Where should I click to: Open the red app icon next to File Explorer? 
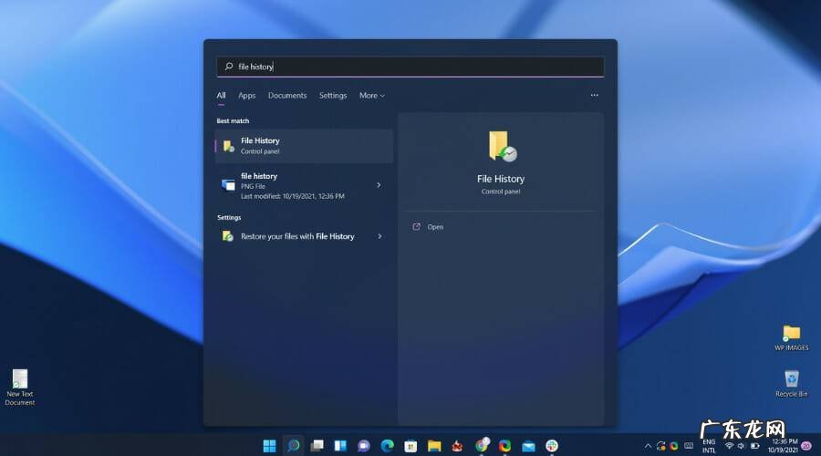click(x=457, y=446)
